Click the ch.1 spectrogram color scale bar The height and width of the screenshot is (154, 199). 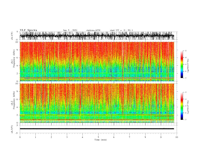[182, 64]
